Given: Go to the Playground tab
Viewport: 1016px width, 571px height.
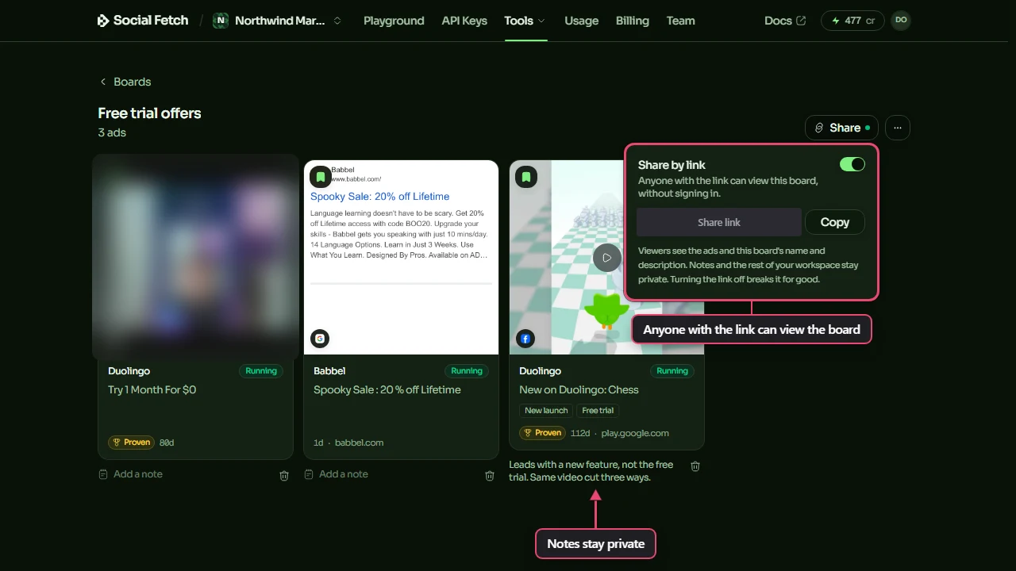Looking at the screenshot, I should [394, 21].
